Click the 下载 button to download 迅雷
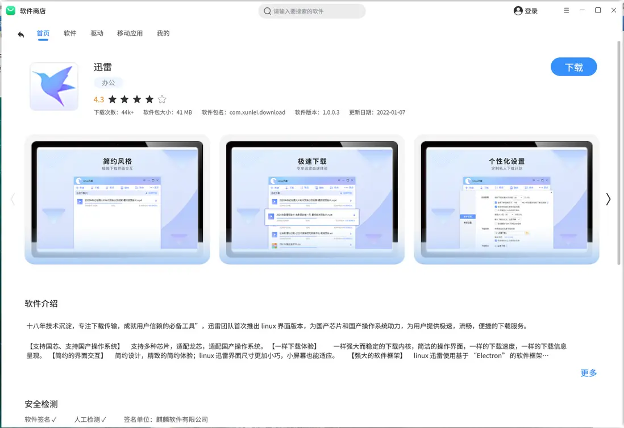 coord(573,66)
